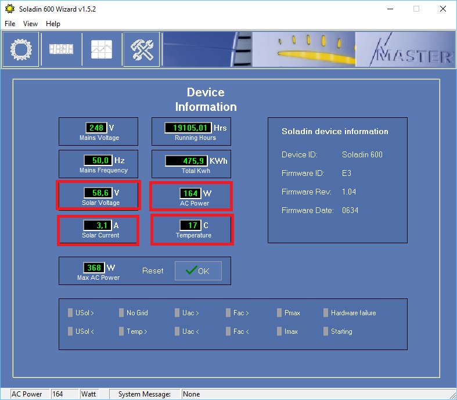Minimize the Soladin Wizard window
Viewport: 457px width, 400px height.
point(390,9)
